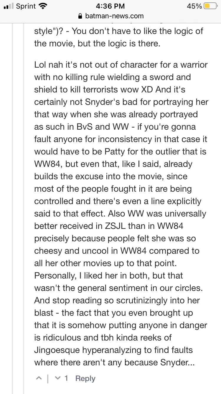This screenshot has height=394, width=221.
Task: Tap the divider between vote arrows
Action: point(48,378)
